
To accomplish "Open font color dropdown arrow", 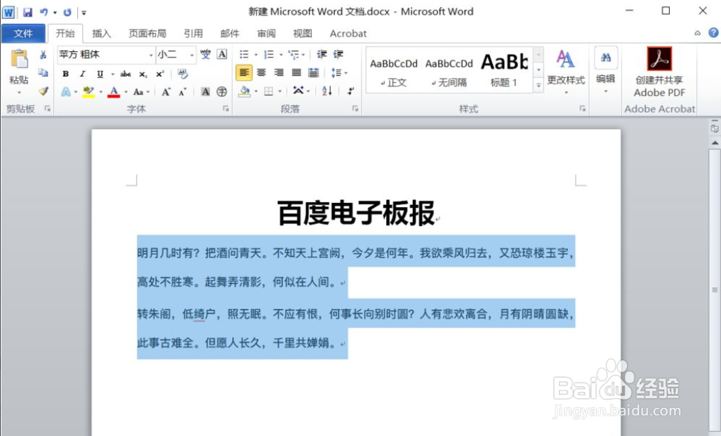I will tap(126, 92).
